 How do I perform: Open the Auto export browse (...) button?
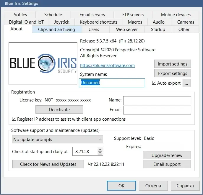186,83
